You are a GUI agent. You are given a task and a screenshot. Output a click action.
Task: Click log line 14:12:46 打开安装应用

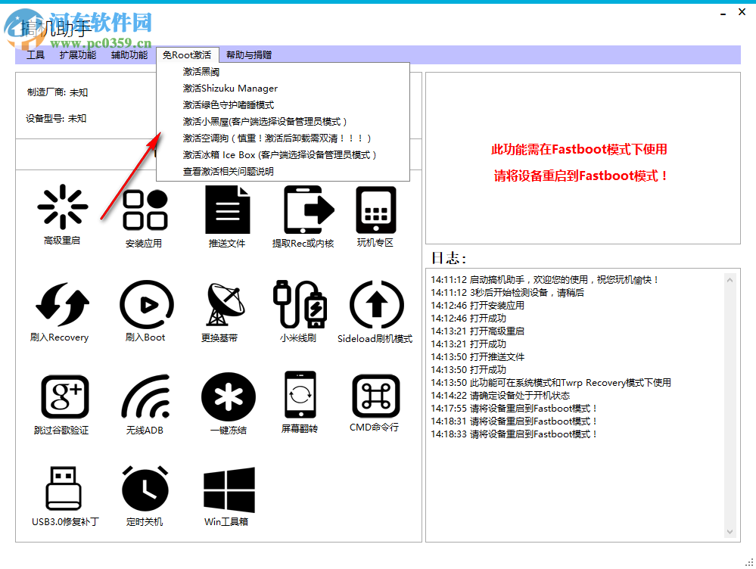(x=478, y=306)
